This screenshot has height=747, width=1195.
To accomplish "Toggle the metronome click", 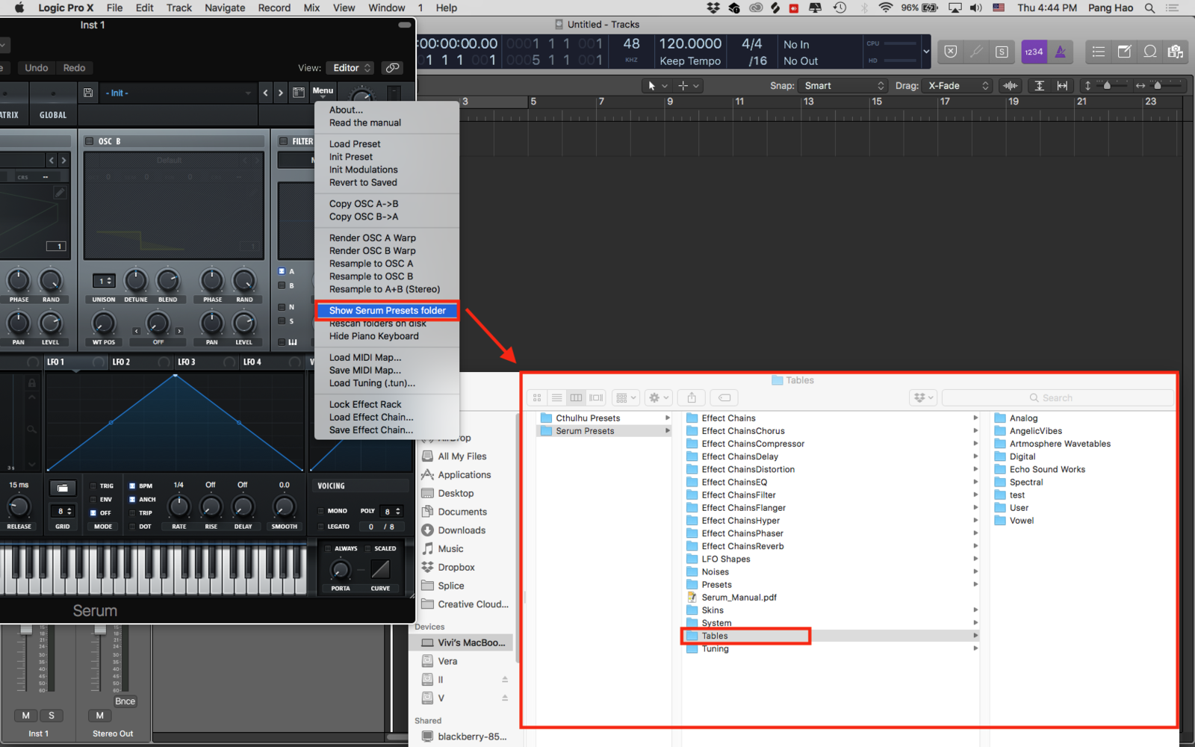I will [x=1060, y=52].
